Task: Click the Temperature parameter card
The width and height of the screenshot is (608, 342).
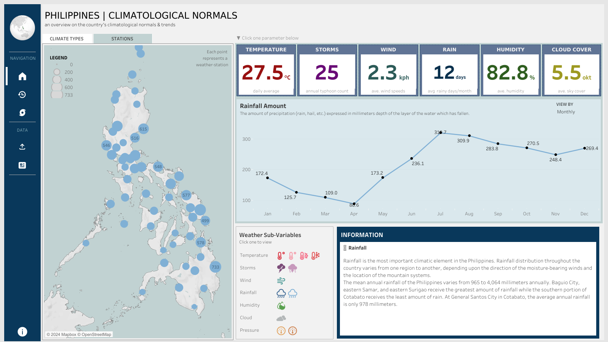Action: point(266,70)
